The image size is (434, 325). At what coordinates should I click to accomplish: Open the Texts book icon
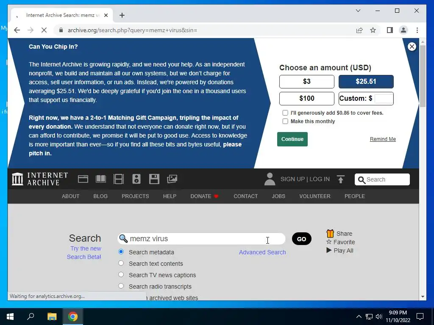click(x=101, y=179)
